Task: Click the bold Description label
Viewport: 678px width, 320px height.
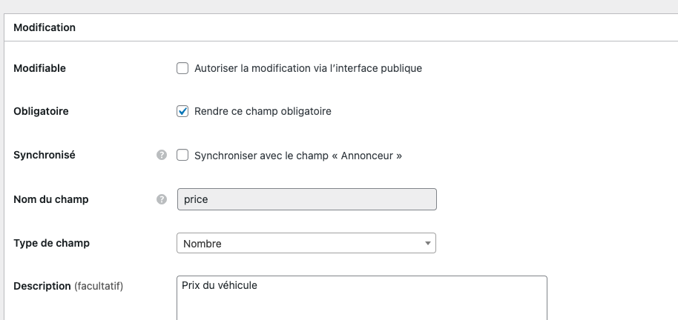Action: point(42,287)
